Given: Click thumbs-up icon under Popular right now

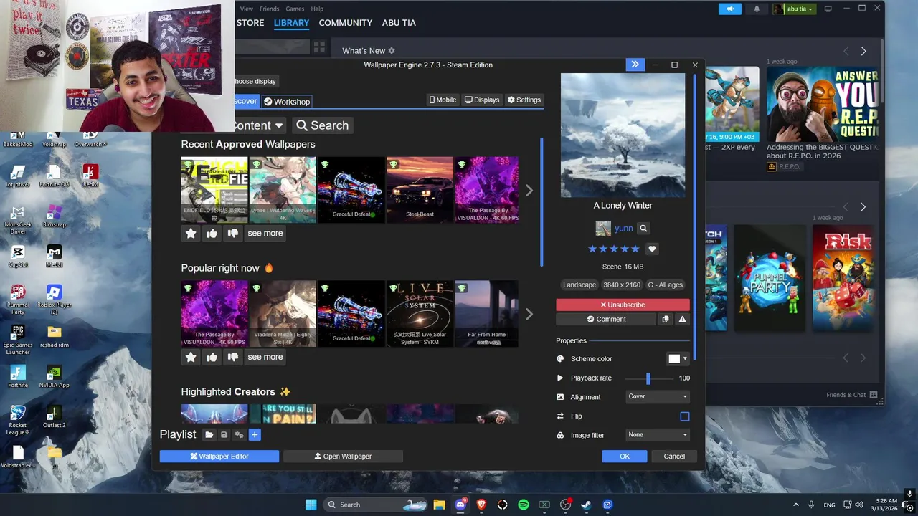Looking at the screenshot, I should point(212,357).
